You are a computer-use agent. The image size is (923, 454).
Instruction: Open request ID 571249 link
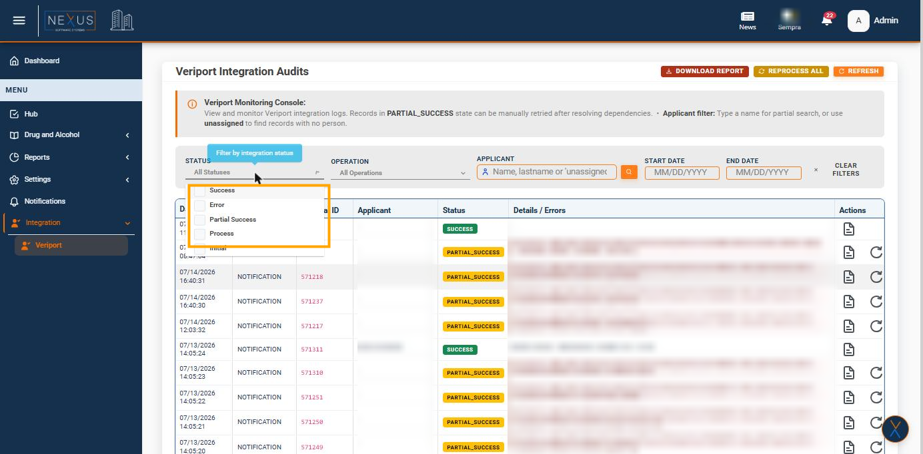pyautogui.click(x=311, y=447)
